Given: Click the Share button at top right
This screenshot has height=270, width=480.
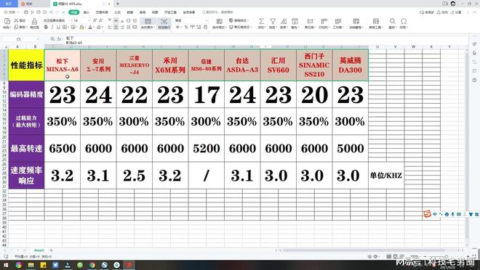Looking at the screenshot, I should [x=456, y=12].
